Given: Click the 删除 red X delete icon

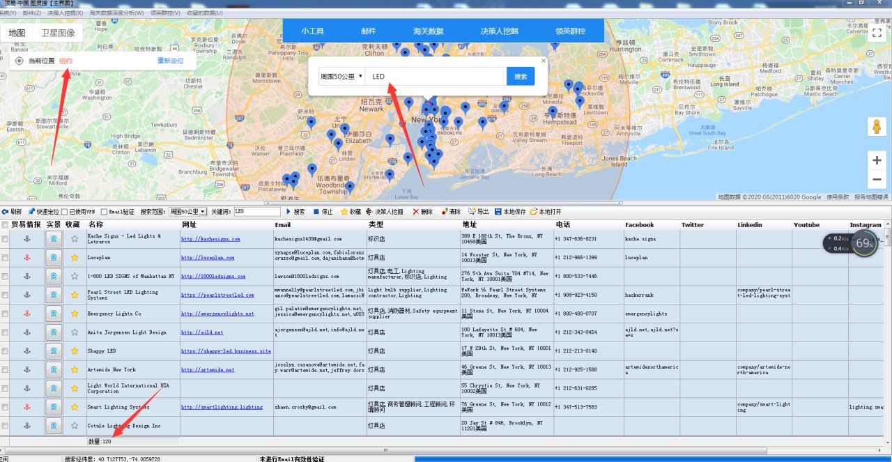Looking at the screenshot, I should click(x=416, y=212).
